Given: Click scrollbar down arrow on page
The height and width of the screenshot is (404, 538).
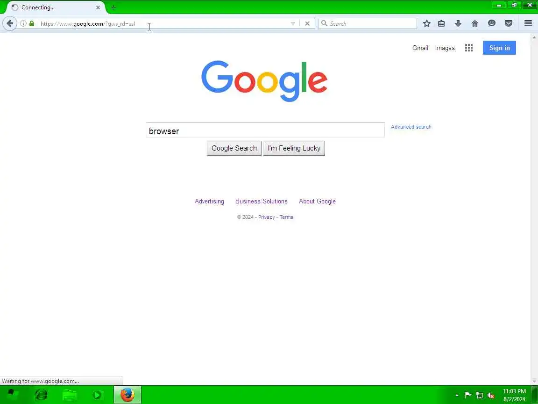Looking at the screenshot, I should (534, 382).
